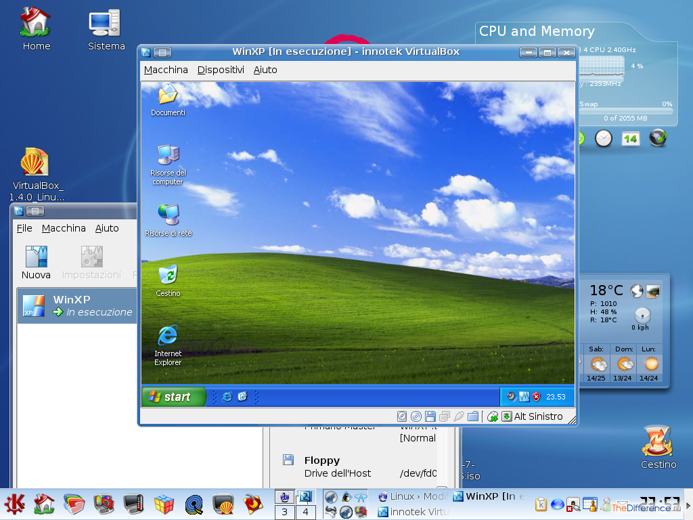Click the Rubik's cube panel launcher
The width and height of the screenshot is (693, 520).
pos(164,504)
